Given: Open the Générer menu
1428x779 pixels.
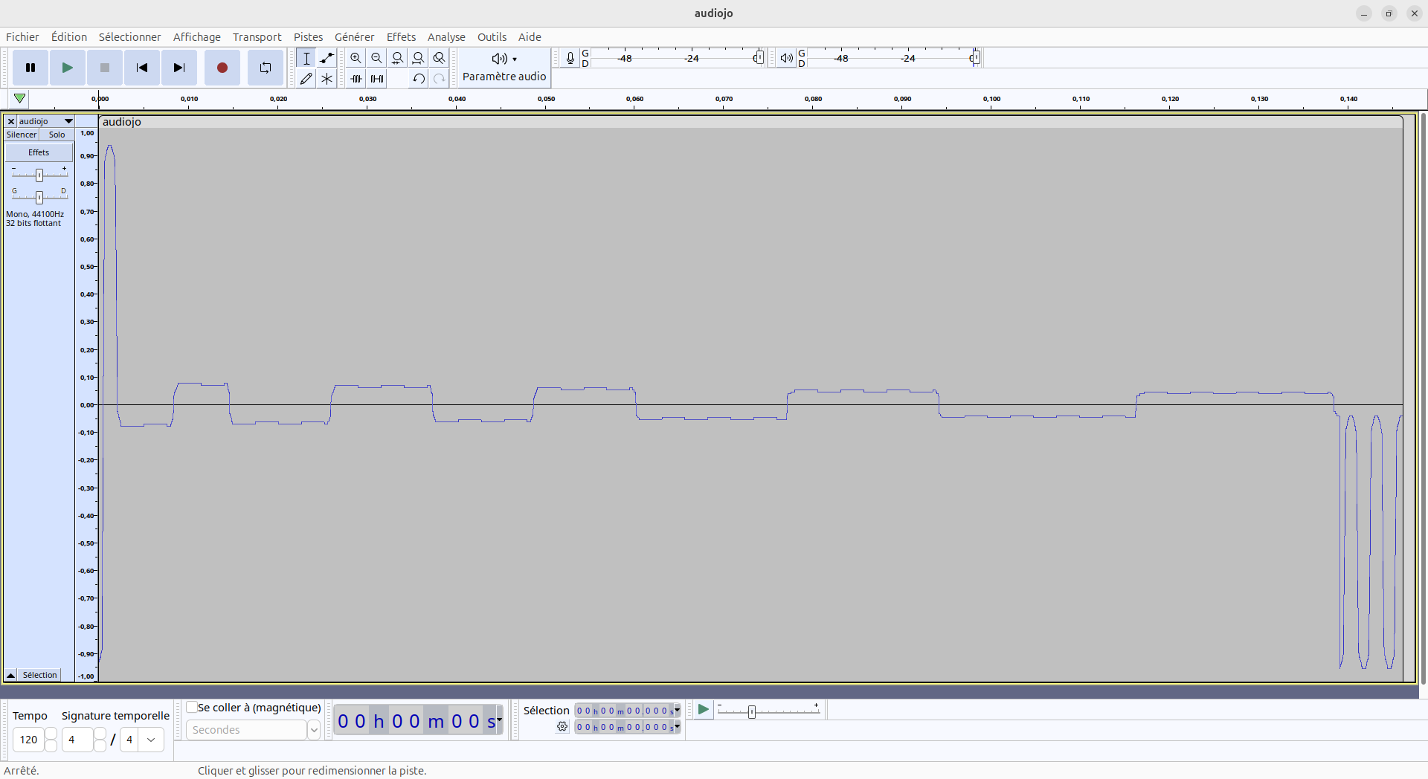Looking at the screenshot, I should [x=354, y=37].
